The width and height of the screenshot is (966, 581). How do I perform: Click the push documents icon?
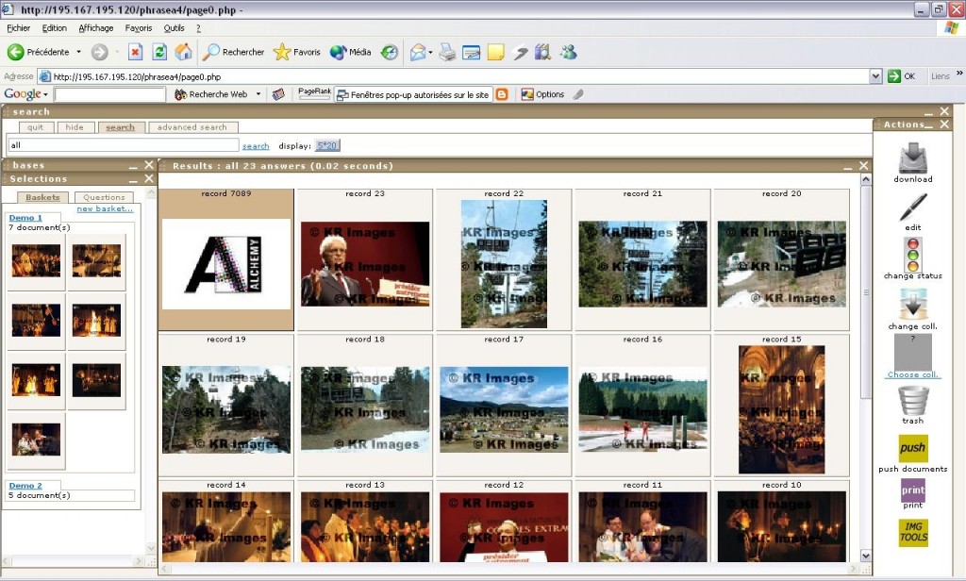[x=912, y=448]
